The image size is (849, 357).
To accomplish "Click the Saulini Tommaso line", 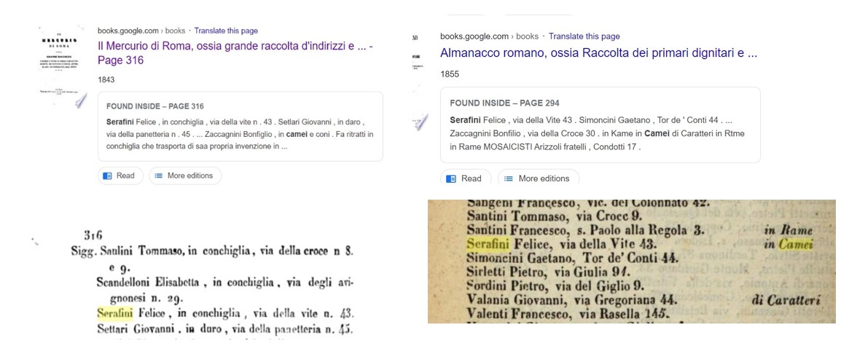I will point(212,251).
